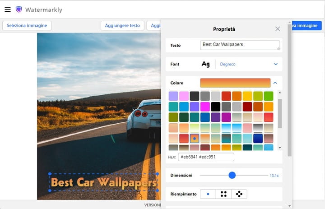The image size is (325, 209).
Task: Pick the bright green swatch in top row
Action: (x=269, y=96)
